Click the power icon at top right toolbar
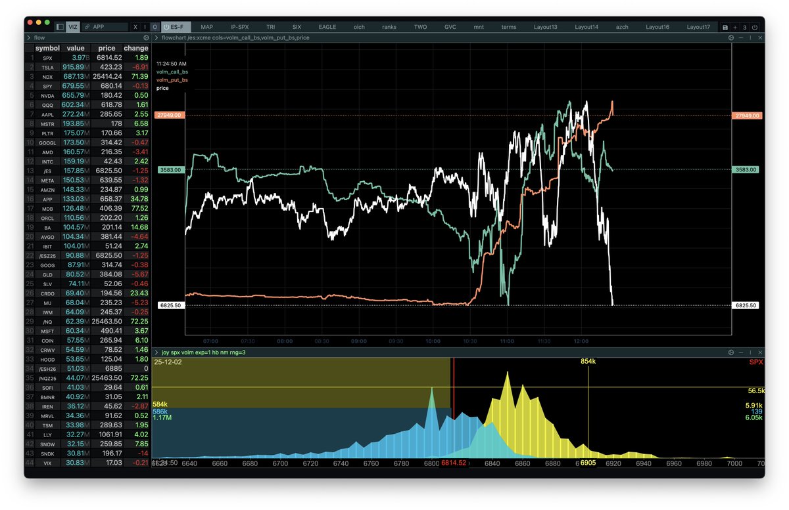 coord(754,28)
